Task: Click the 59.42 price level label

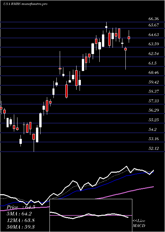Action: 154,82
